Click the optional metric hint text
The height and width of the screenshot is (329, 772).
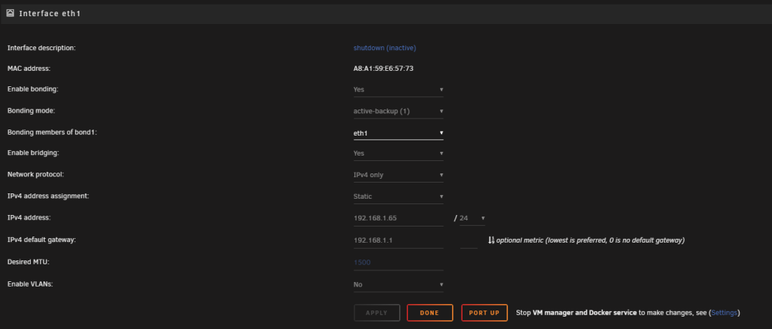pyautogui.click(x=591, y=240)
